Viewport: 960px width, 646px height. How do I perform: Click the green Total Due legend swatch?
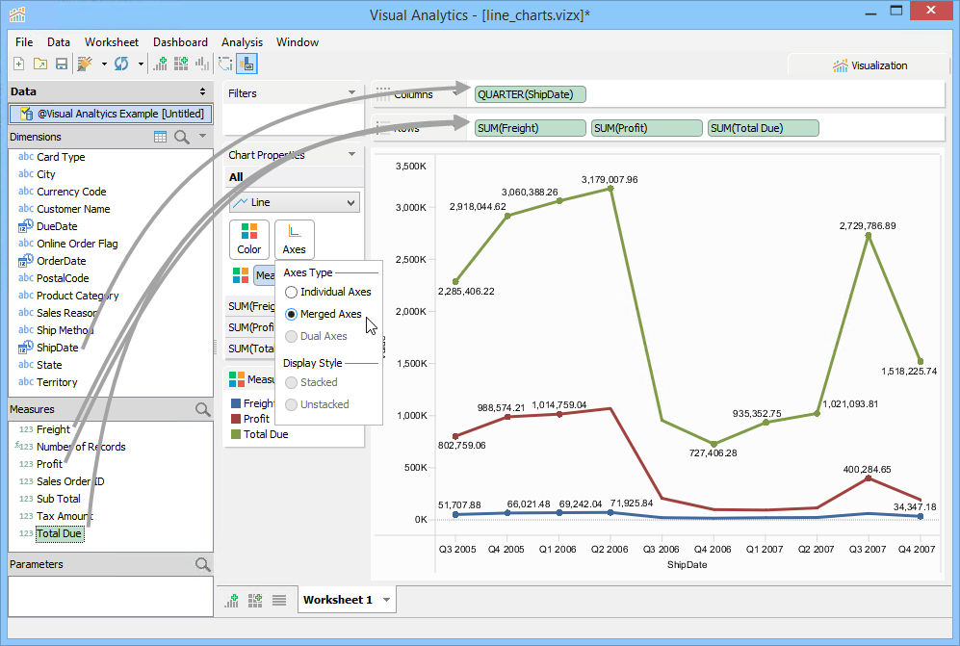click(236, 434)
